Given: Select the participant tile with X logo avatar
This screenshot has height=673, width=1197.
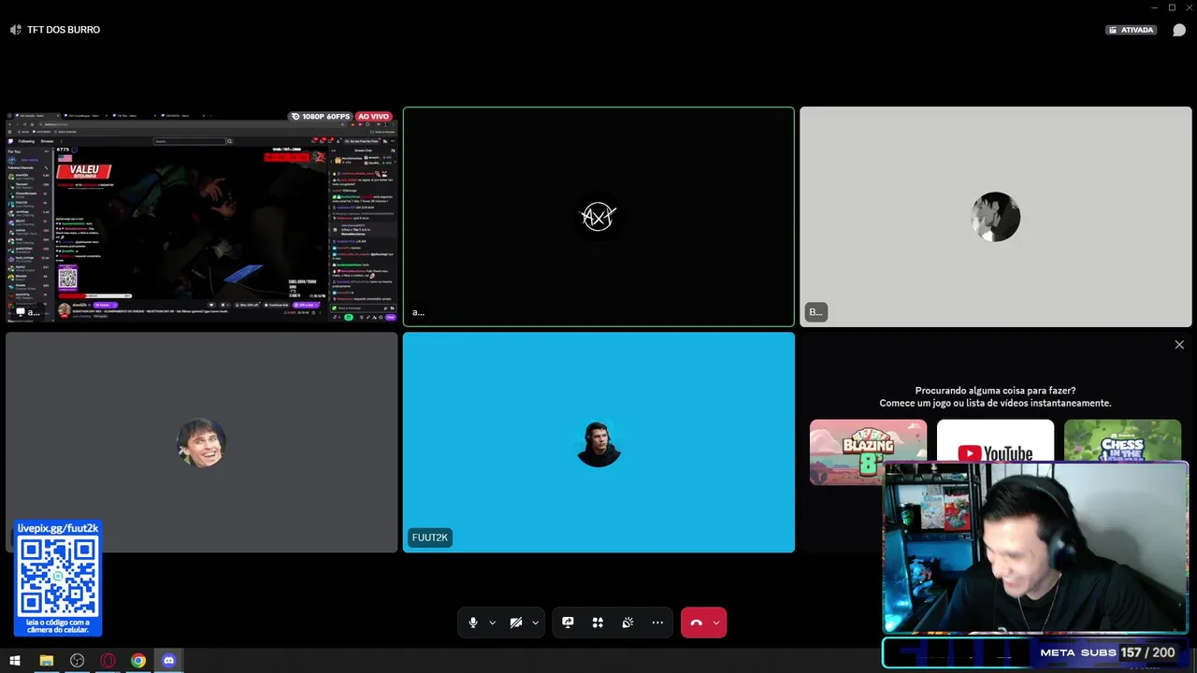Looking at the screenshot, I should point(598,217).
